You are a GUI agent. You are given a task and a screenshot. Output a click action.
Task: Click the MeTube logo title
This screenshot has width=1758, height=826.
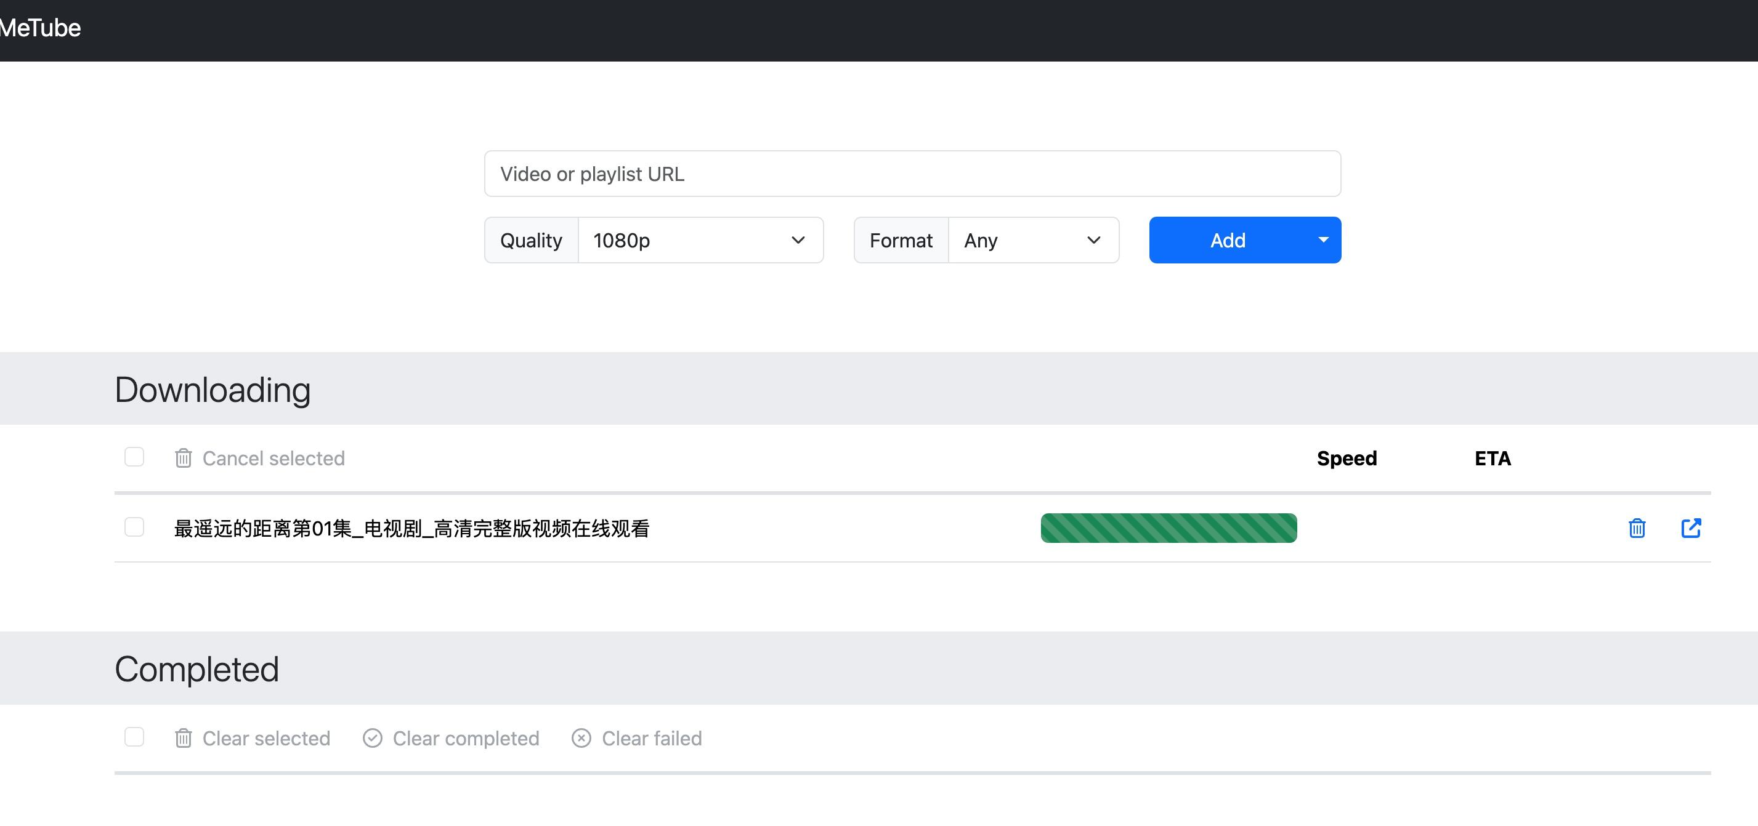pos(39,28)
